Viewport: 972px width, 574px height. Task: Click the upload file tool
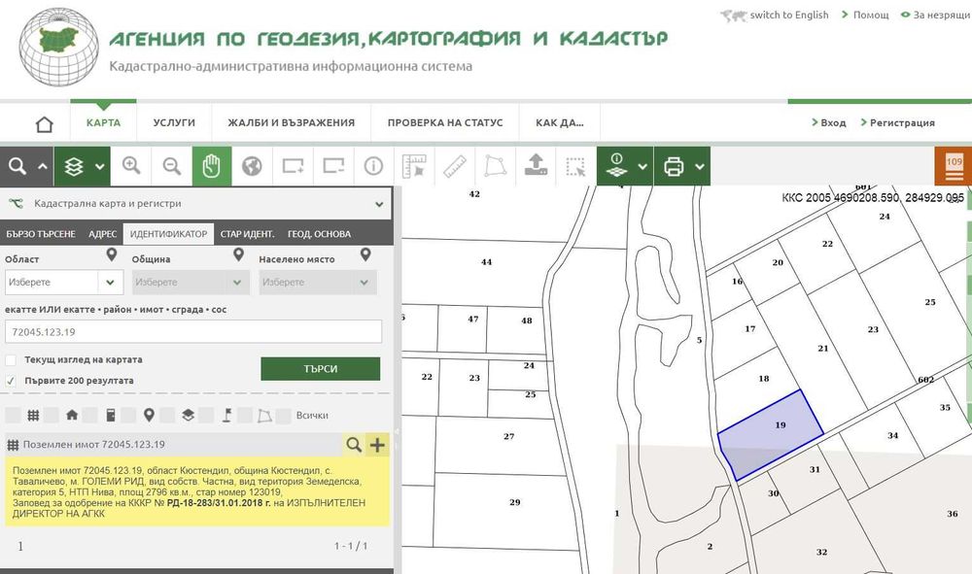(x=536, y=166)
